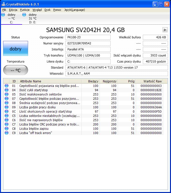Image resolution: width=171 pixels, height=193 pixels.
Task: Click status orb for attribute 09
Action: (x=7, y=107)
